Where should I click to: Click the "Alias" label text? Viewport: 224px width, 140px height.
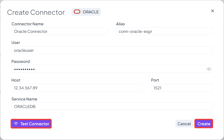tap(120, 24)
